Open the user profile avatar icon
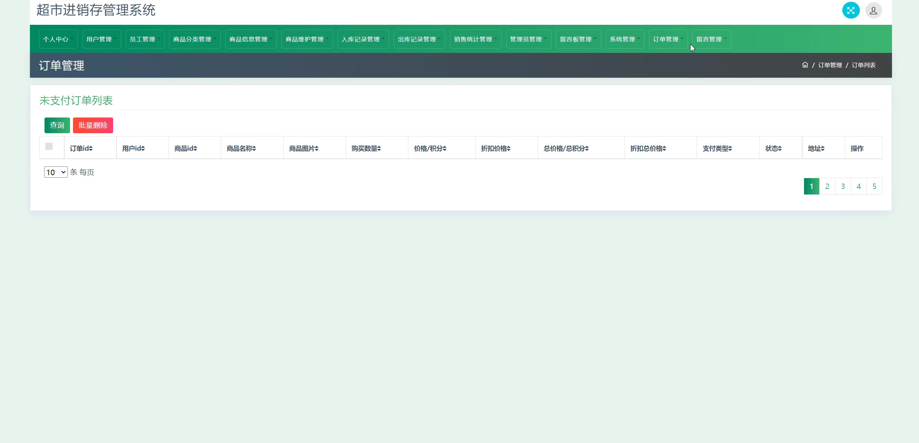The width and height of the screenshot is (919, 443). [x=873, y=10]
